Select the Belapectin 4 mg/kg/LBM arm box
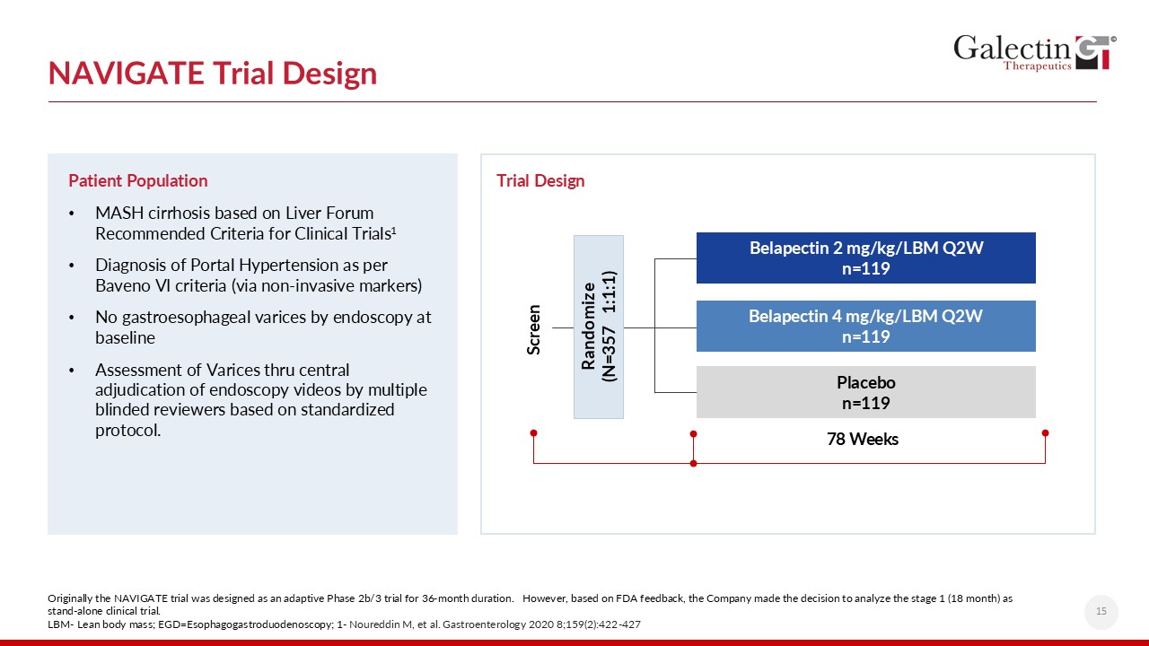Screen dimensions: 1149x646 (x=866, y=326)
